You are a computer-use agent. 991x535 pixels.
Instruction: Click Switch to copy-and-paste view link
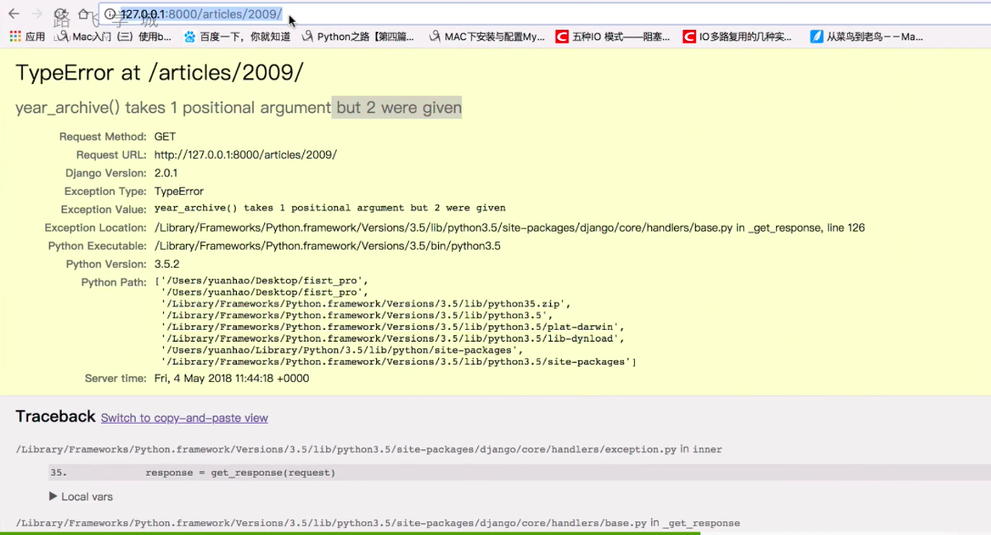pos(185,418)
